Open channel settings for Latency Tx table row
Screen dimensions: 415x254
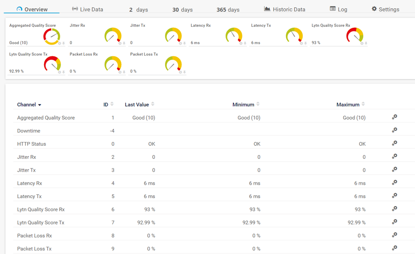click(x=395, y=196)
